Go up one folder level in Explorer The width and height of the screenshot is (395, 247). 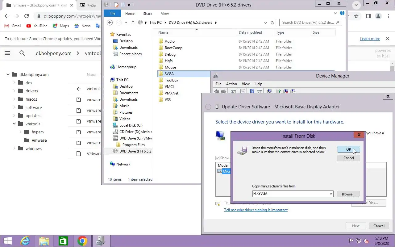pyautogui.click(x=133, y=23)
